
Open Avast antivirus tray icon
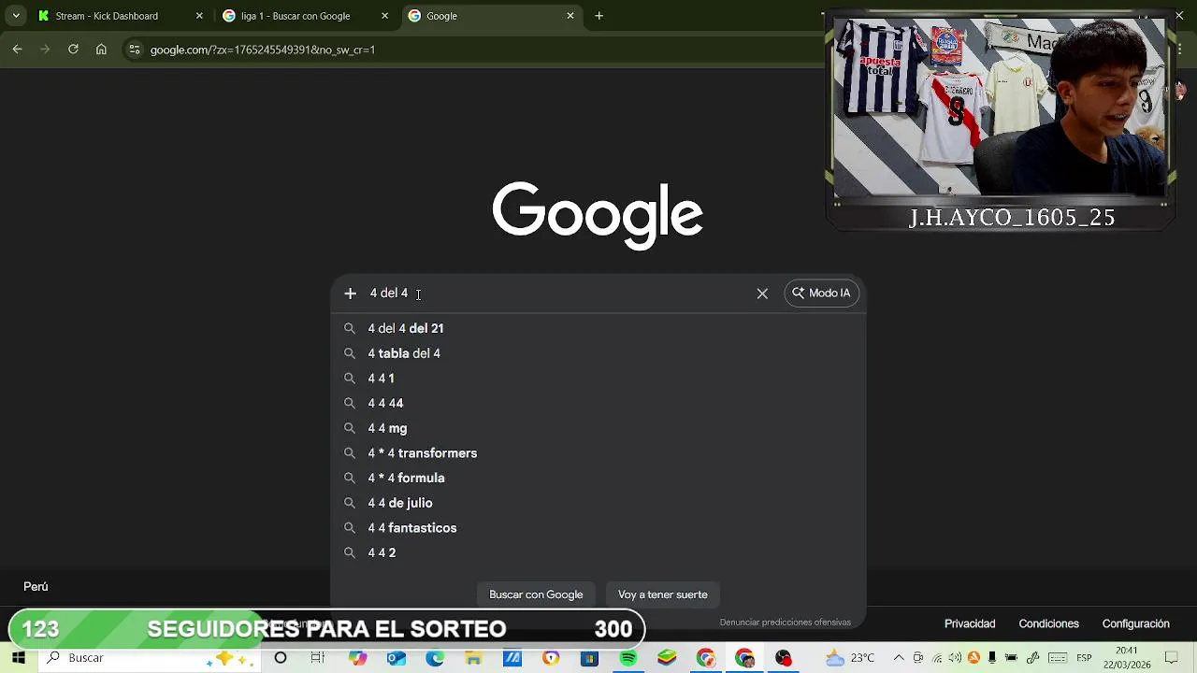pyautogui.click(x=973, y=658)
